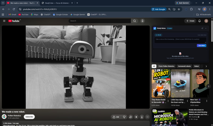This screenshot has height=126, width=213.
Task: Open the Google Scholar bookmark
Action: point(60,15)
